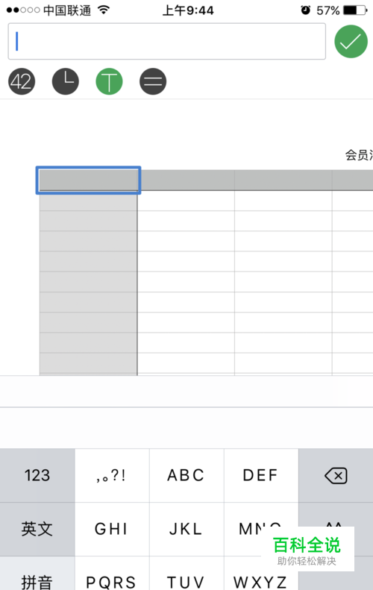Image resolution: width=373 pixels, height=590 pixels.
Task: Select the 42 numeric keyboard icon
Action: pos(22,81)
